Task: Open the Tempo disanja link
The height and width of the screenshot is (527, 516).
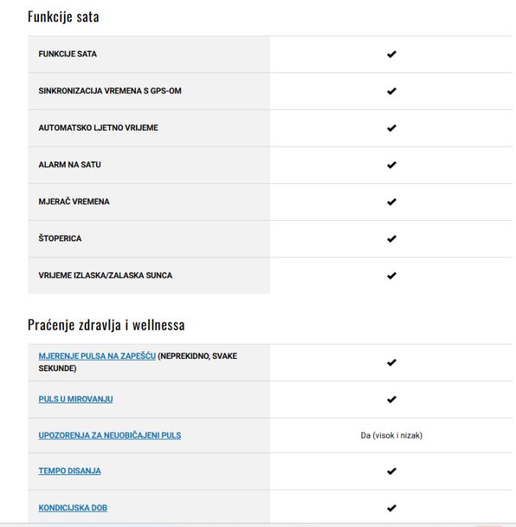Action: (68, 471)
